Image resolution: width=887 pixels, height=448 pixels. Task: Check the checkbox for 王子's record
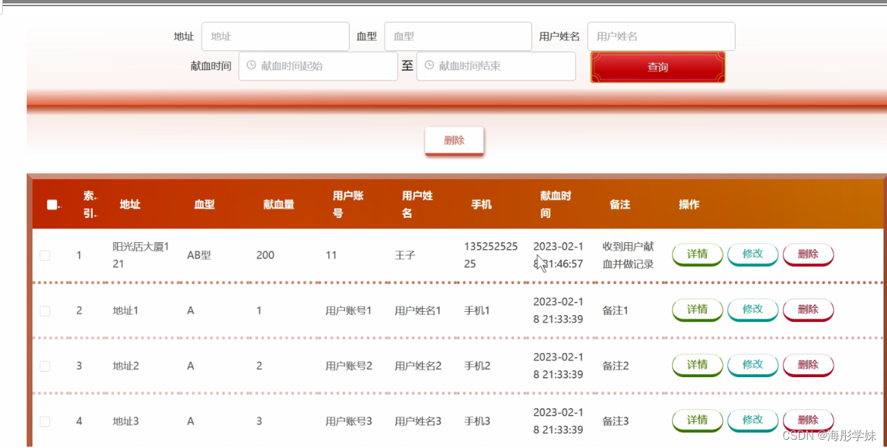pyautogui.click(x=45, y=255)
